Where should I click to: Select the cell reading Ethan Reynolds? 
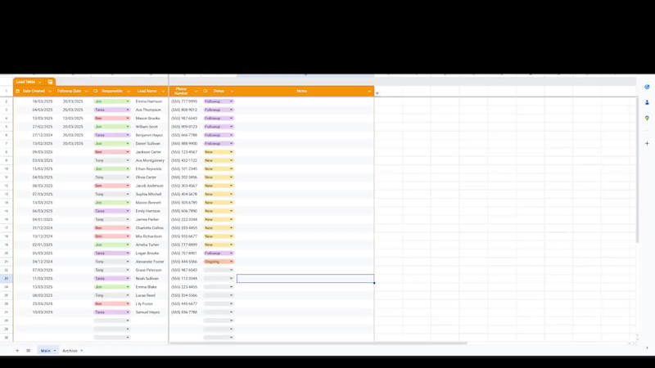[x=148, y=169]
